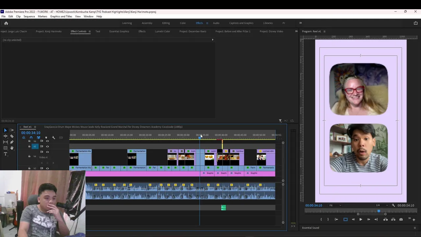Click Program Monitor playhead marker

379,211
